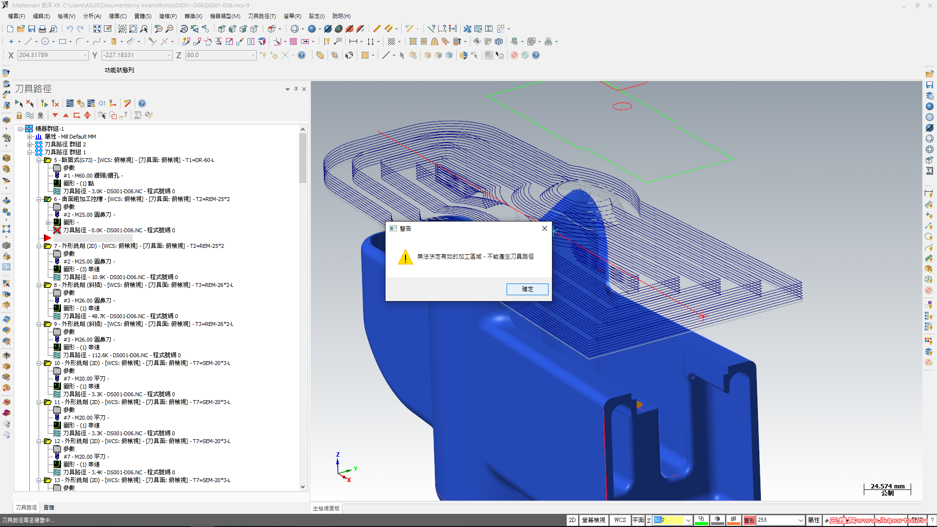Click Verify selected operations icon
The image size is (937, 527).
coord(81,103)
